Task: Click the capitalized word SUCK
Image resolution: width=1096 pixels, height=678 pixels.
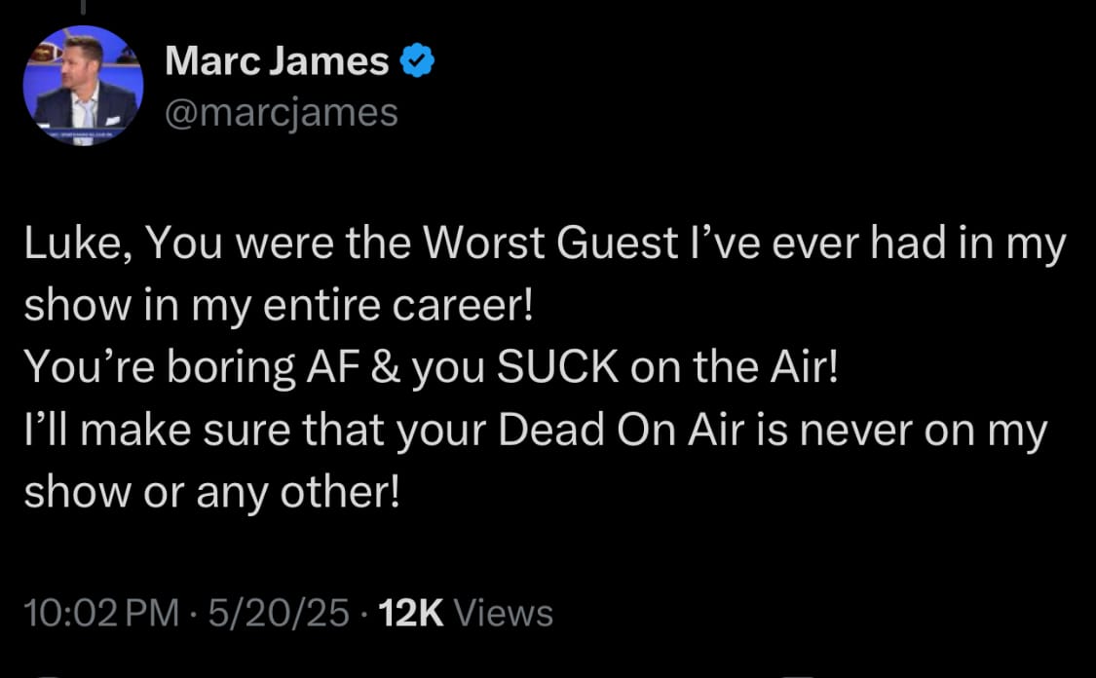Action: pos(558,367)
